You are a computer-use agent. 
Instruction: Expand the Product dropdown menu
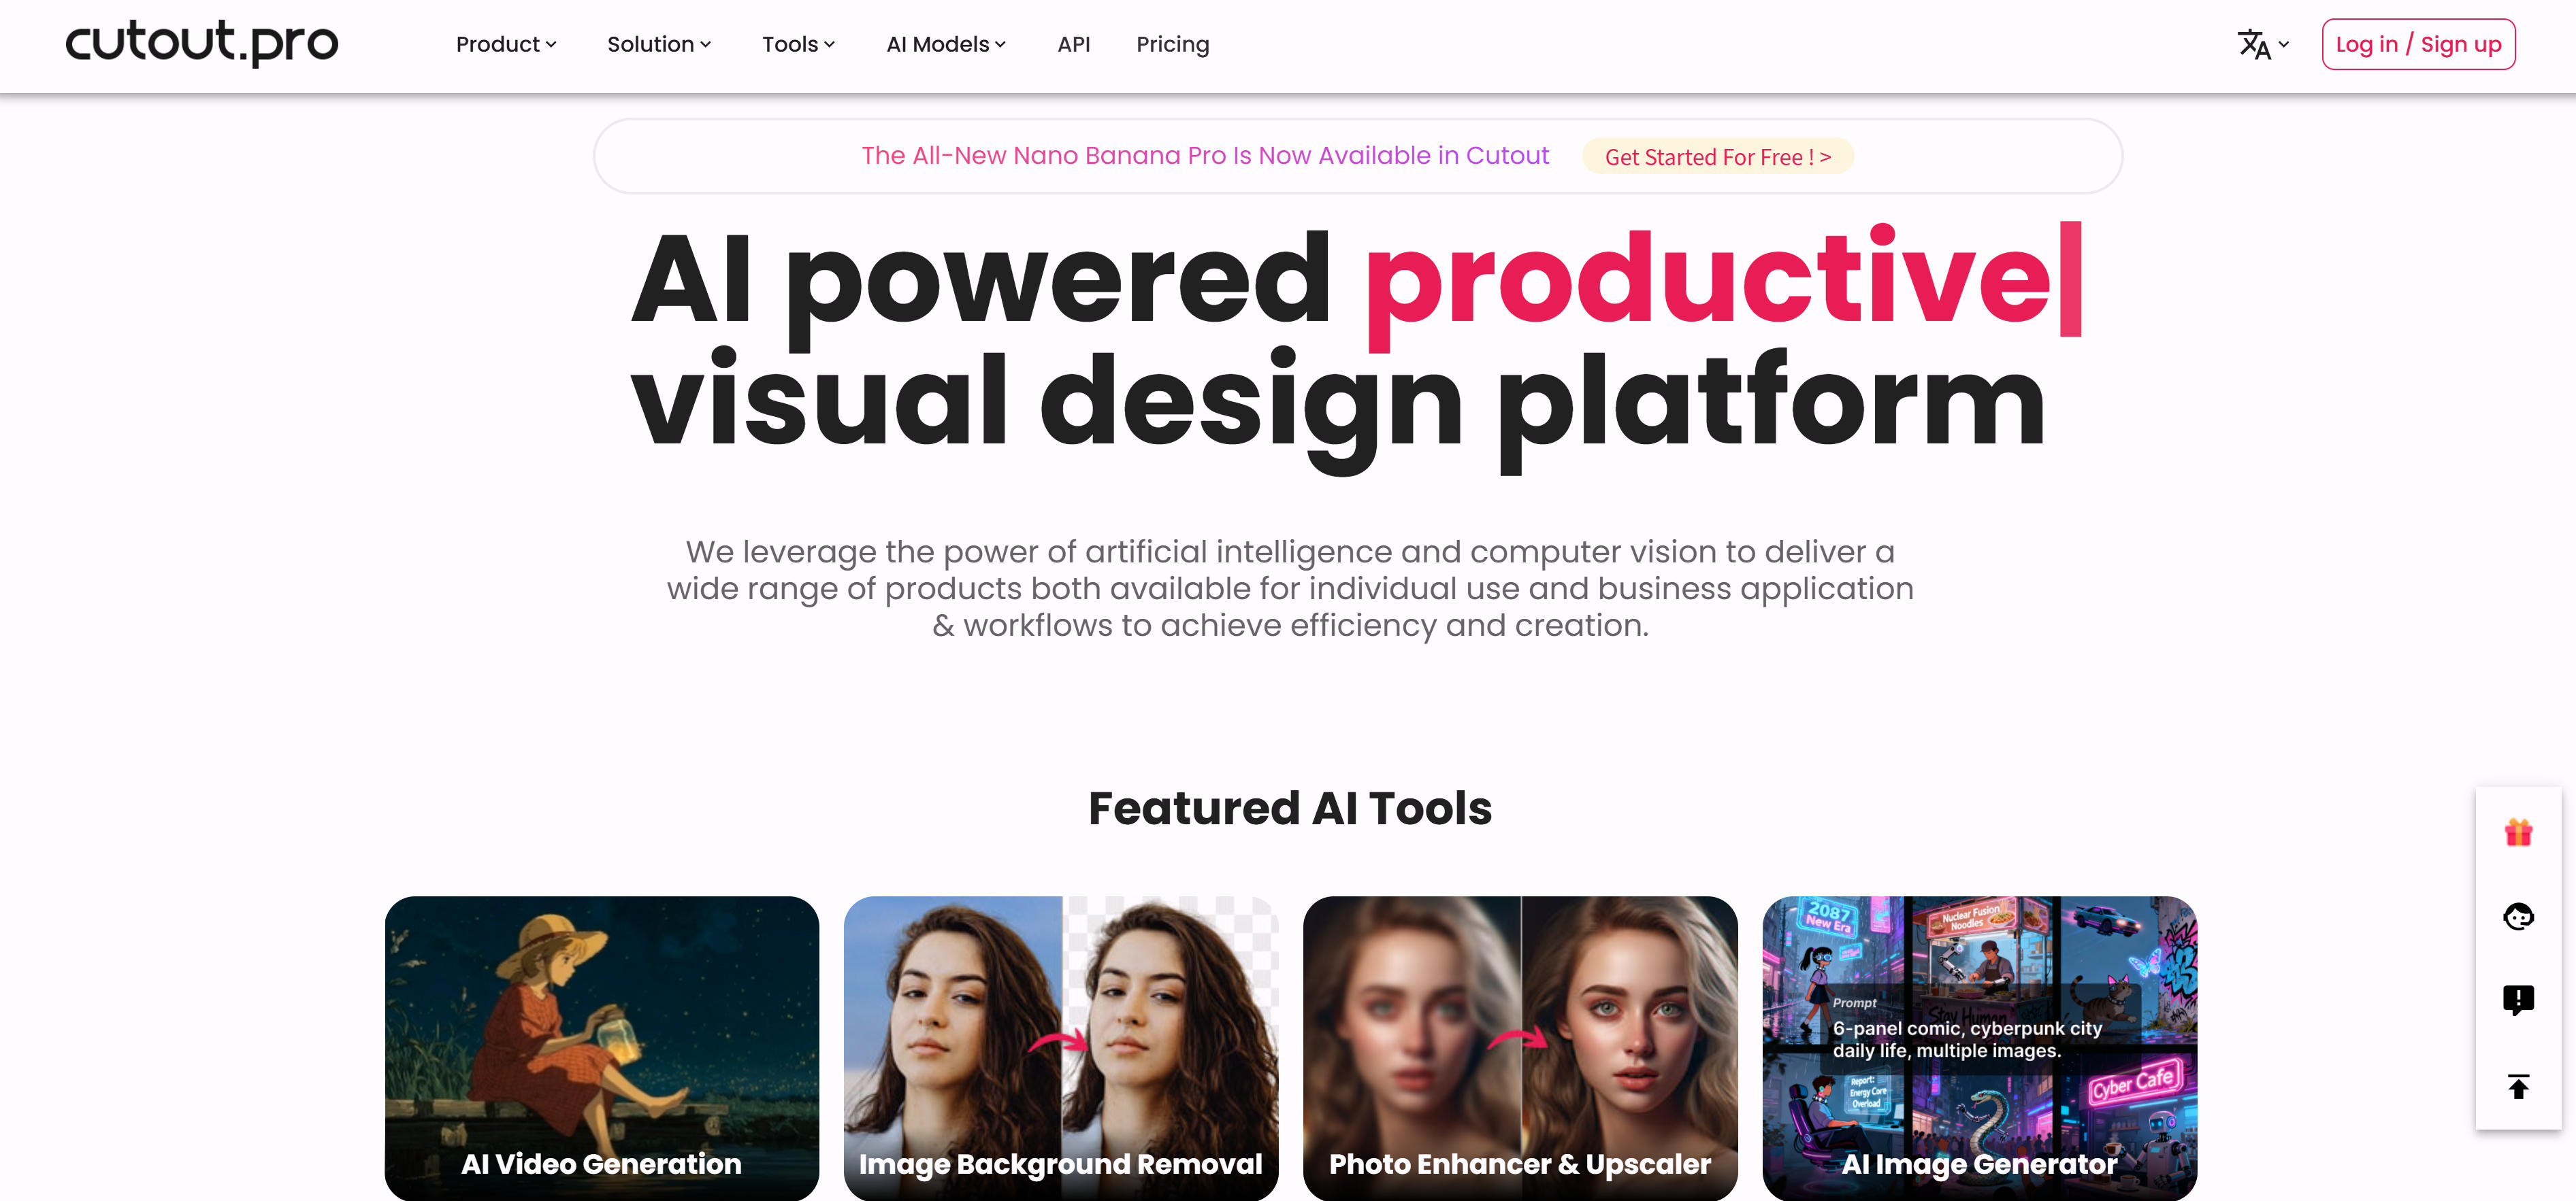pyautogui.click(x=506, y=44)
